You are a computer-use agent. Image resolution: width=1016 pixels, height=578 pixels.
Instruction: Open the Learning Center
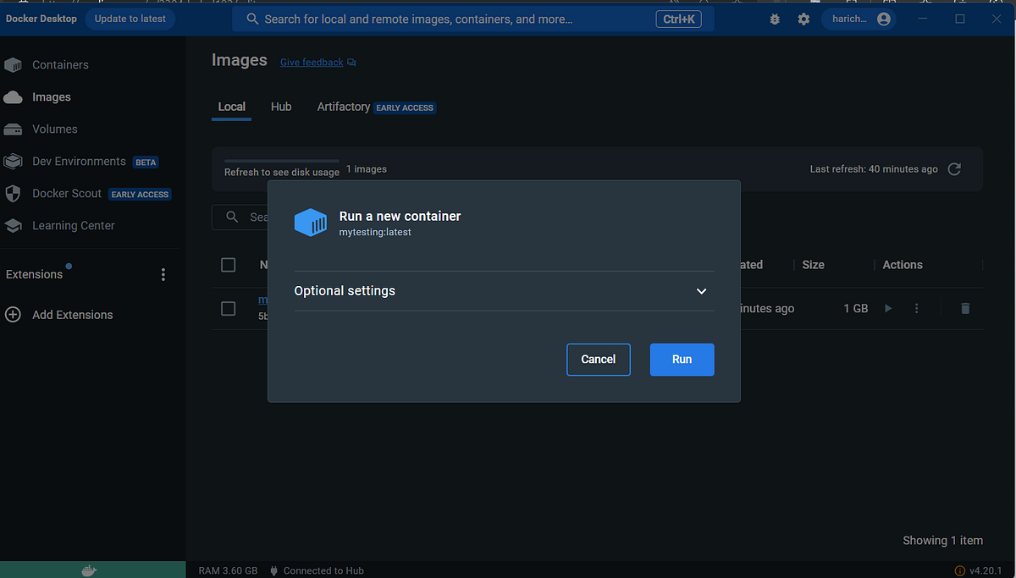point(74,225)
